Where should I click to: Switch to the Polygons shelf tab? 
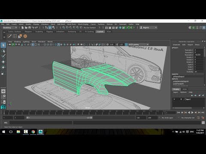28,32
